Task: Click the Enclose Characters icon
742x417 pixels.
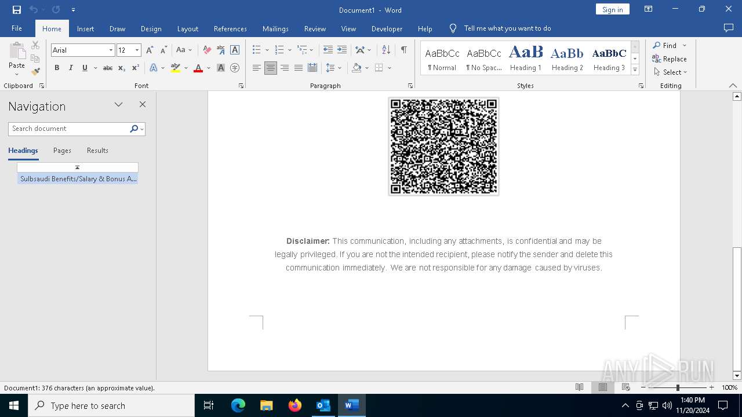Action: (x=235, y=68)
